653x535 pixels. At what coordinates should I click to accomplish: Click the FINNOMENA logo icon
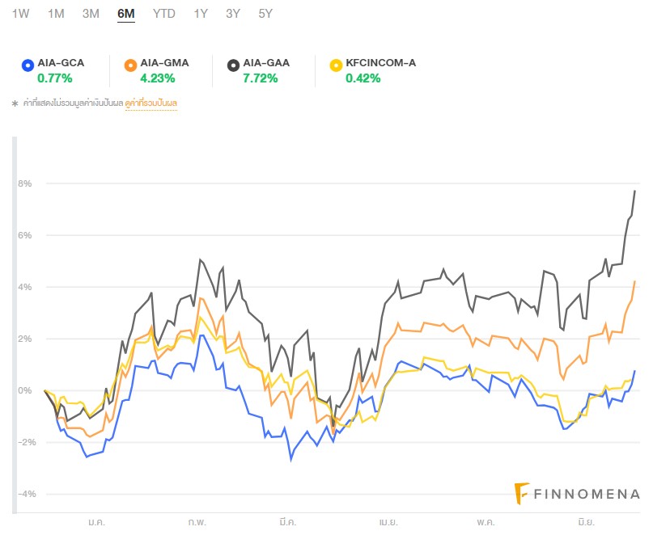tap(522, 494)
